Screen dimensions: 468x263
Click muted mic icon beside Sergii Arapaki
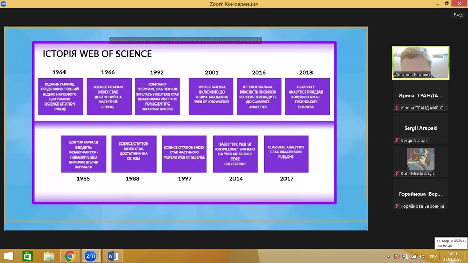[x=396, y=141]
